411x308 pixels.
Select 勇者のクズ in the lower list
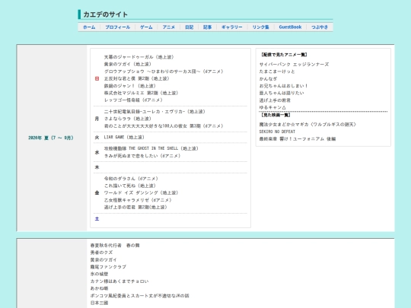[x=101, y=252]
